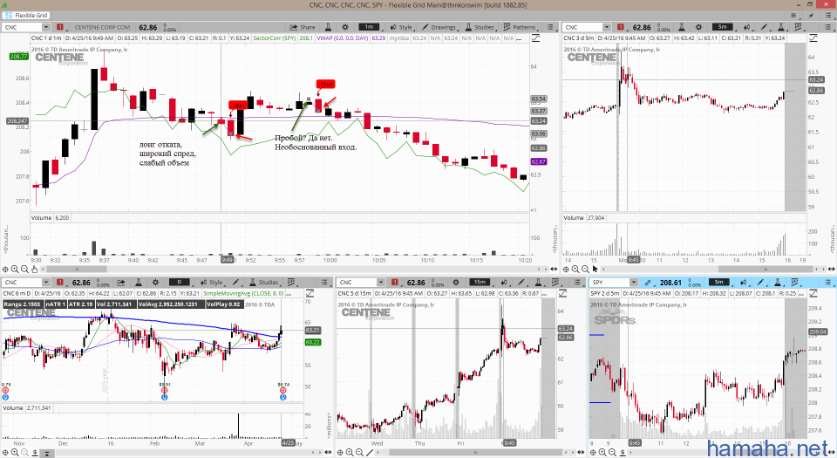Toggle scale icon in top-right chart header
The image size is (837, 458).
813,38
